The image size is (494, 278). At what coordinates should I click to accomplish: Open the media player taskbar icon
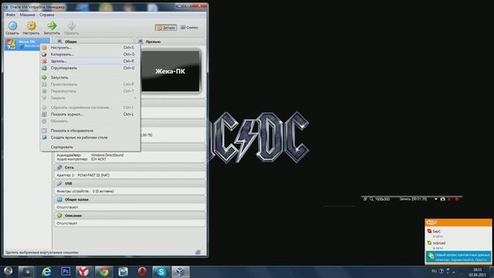tap(123, 272)
